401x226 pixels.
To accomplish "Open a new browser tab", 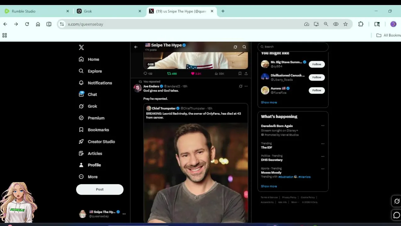I will pos(223,11).
